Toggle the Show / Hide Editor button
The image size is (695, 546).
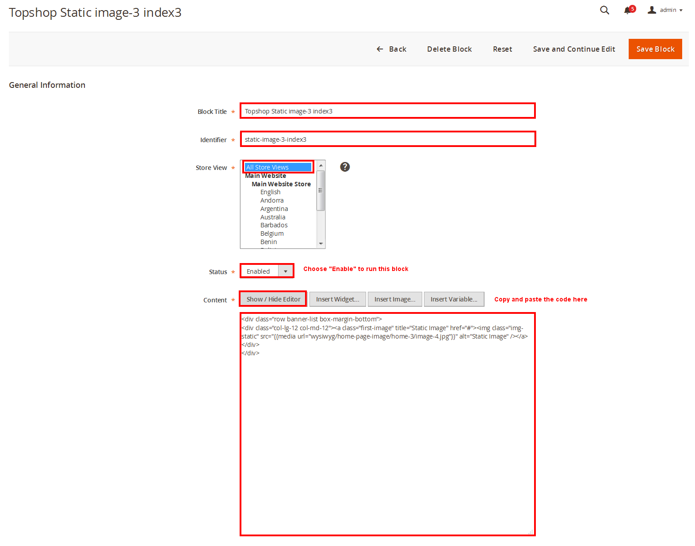[x=273, y=299]
